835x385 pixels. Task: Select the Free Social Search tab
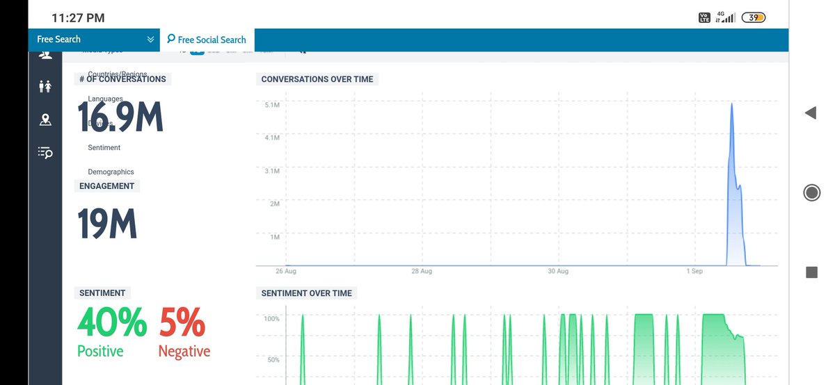207,40
